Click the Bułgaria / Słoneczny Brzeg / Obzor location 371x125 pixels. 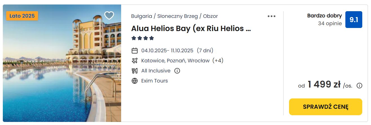tap(174, 16)
